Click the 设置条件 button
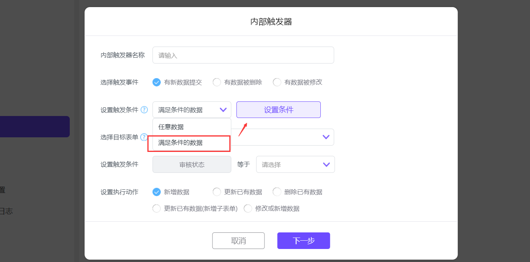 coord(278,110)
